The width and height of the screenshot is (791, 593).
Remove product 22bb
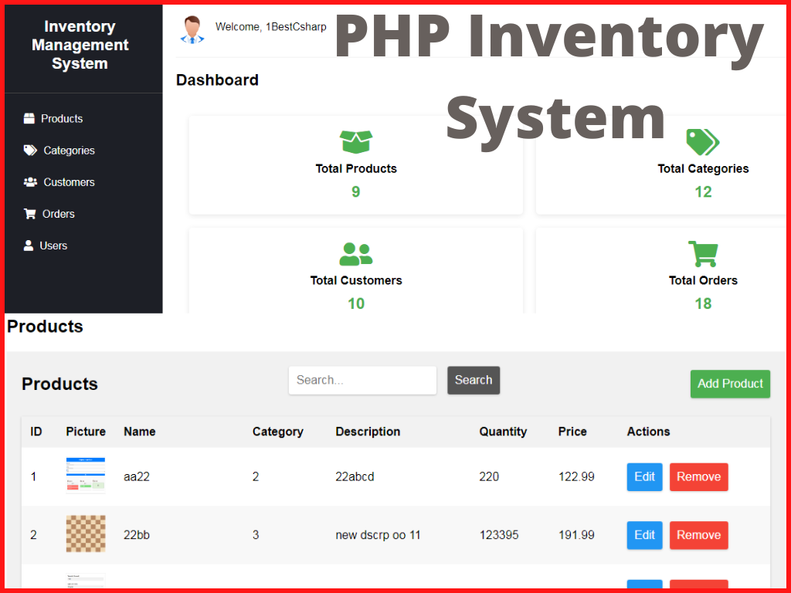698,534
